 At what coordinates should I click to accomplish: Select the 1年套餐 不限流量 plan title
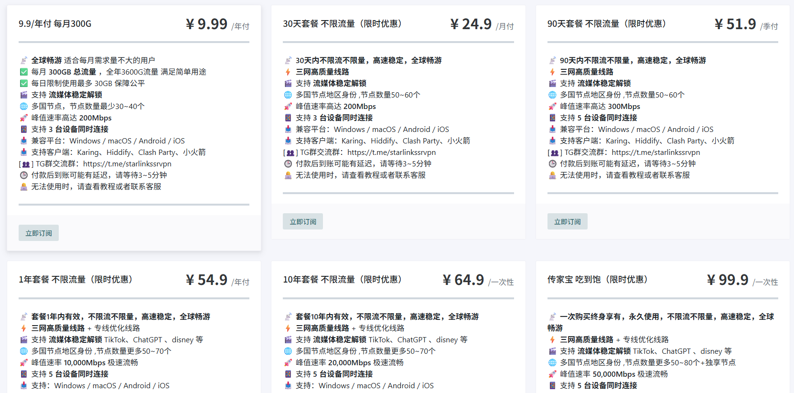pos(75,279)
